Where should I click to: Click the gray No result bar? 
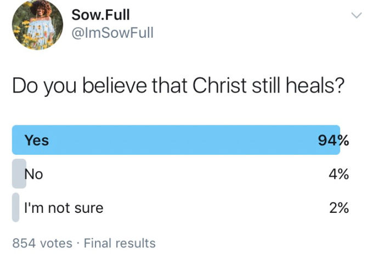pyautogui.click(x=19, y=173)
